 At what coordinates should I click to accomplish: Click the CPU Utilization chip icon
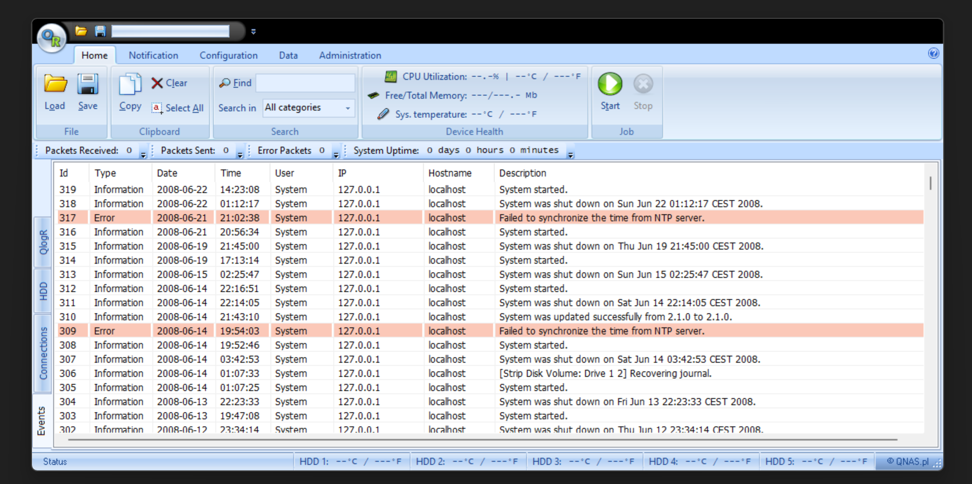point(391,76)
